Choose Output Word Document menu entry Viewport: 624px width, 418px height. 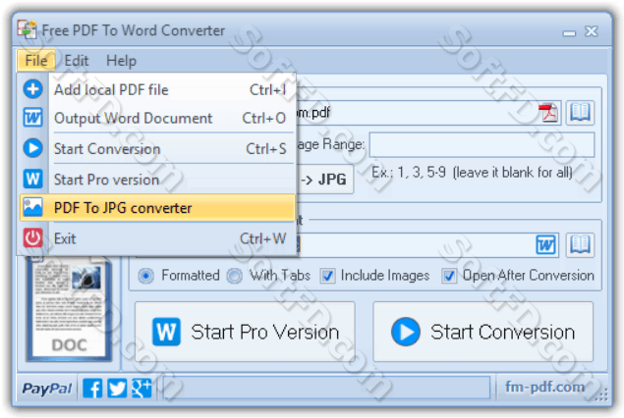tap(158, 118)
